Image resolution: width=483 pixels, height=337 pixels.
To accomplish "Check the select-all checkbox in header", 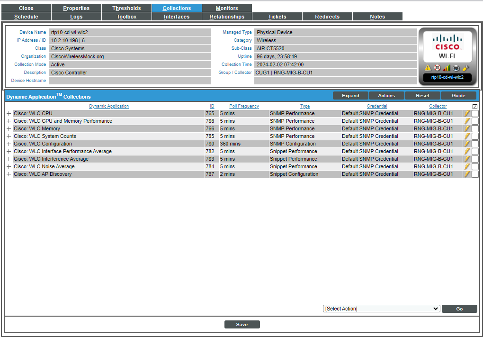I will (x=475, y=106).
